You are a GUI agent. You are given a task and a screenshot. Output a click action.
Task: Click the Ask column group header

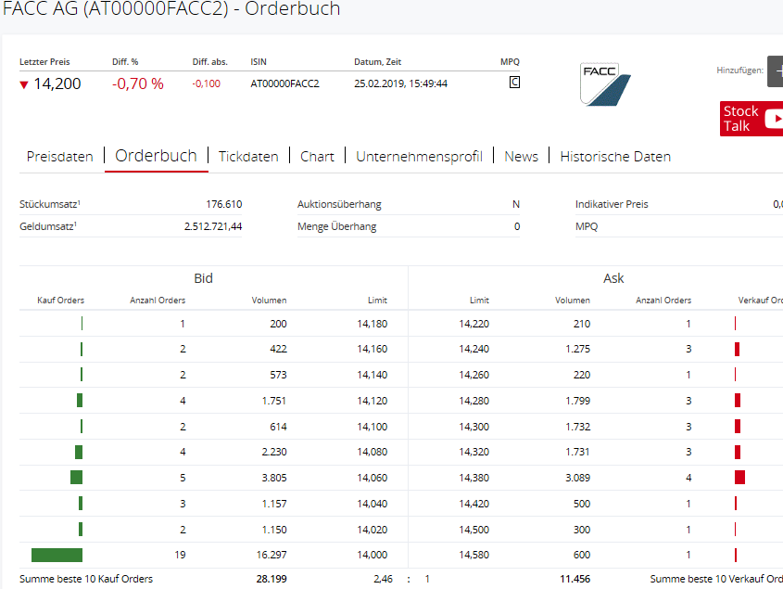coord(613,278)
